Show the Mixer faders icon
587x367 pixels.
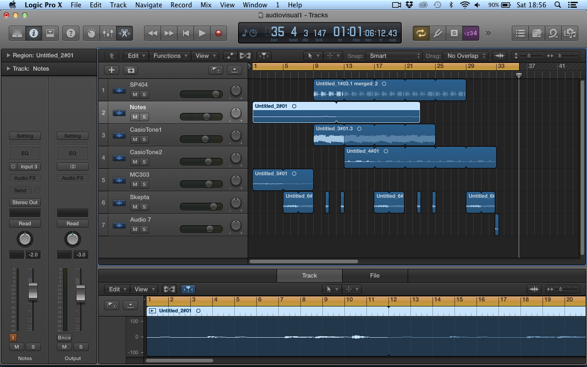click(x=108, y=33)
